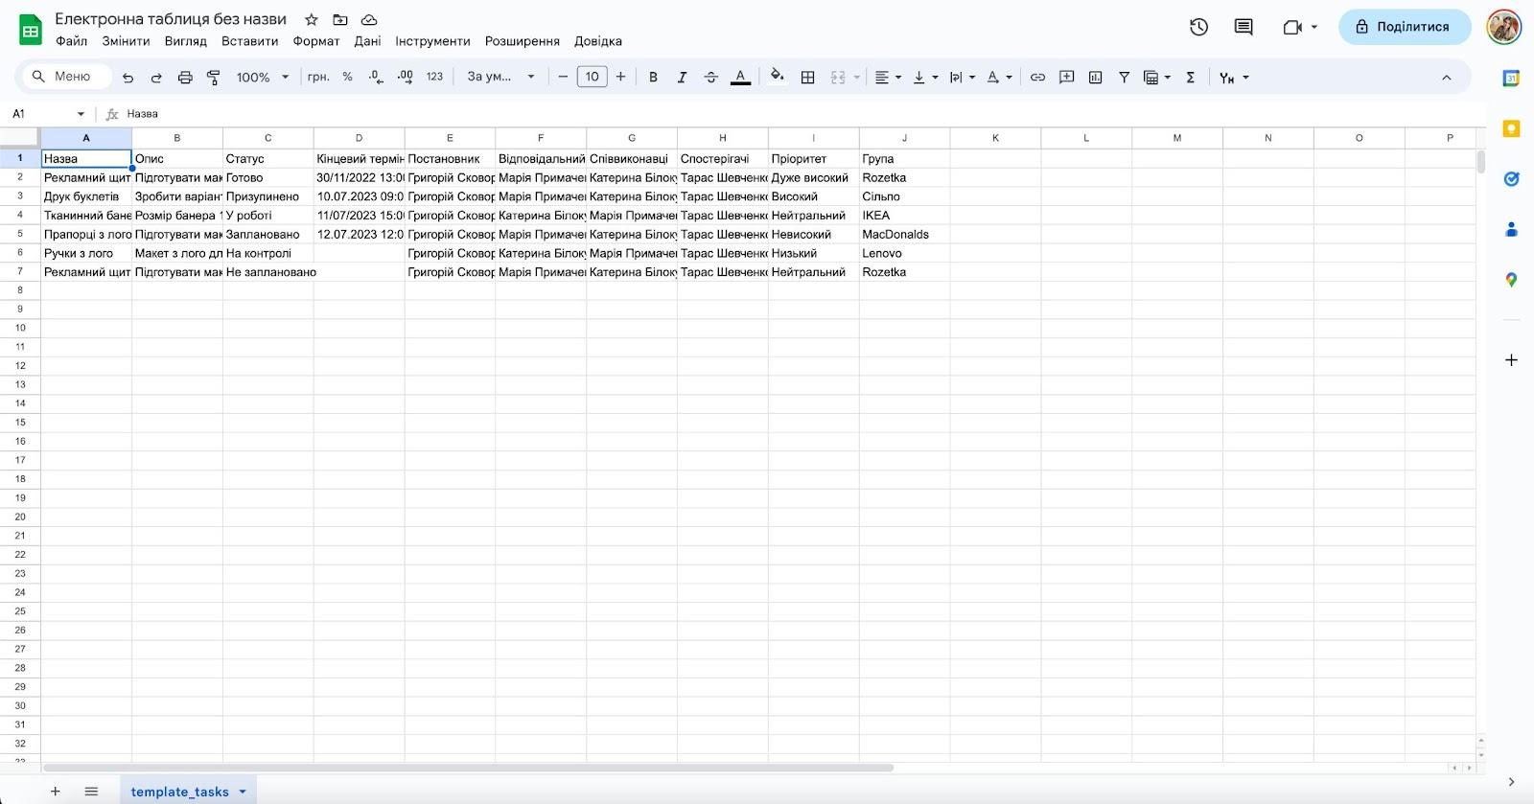
Task: Activate the paint format tool
Action: pos(214,78)
